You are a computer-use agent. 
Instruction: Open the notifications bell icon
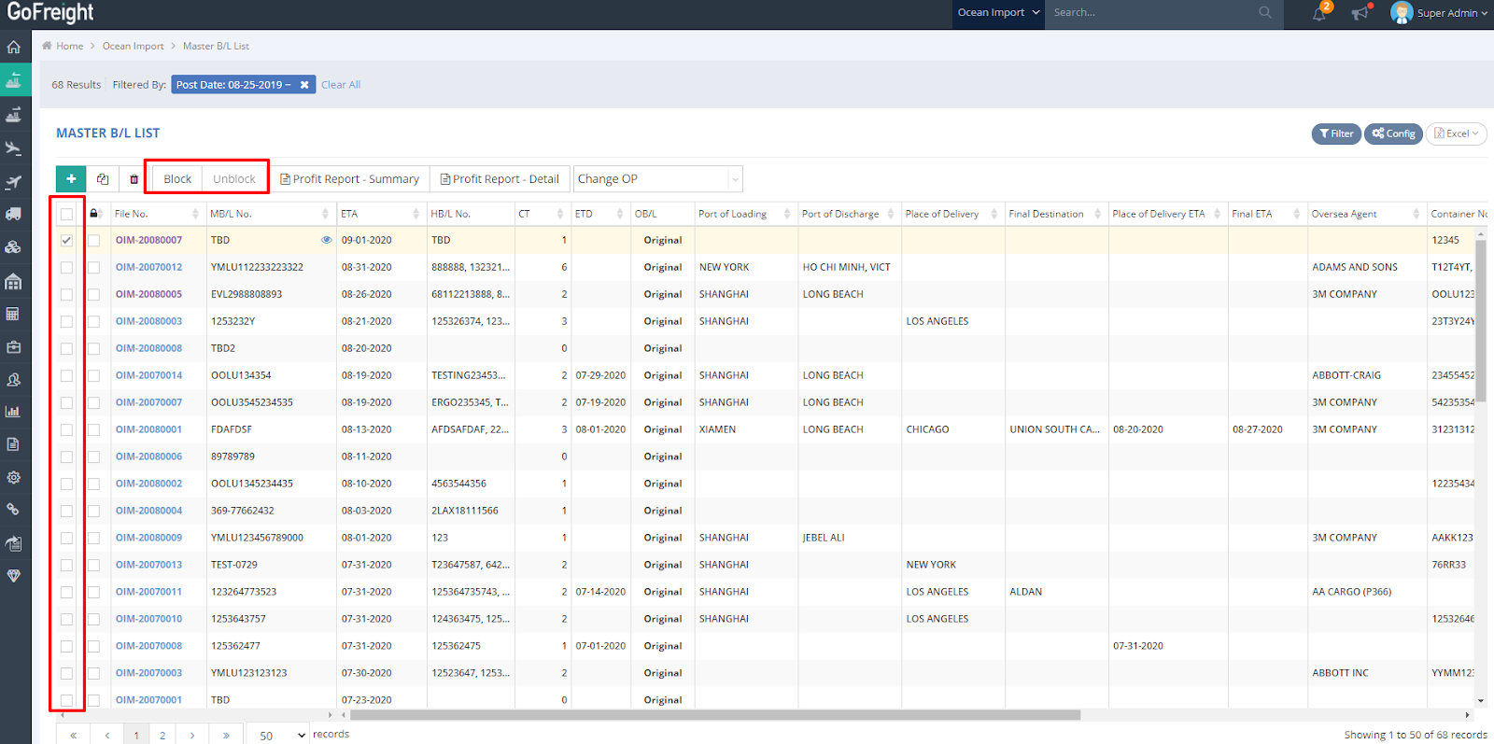point(1318,13)
